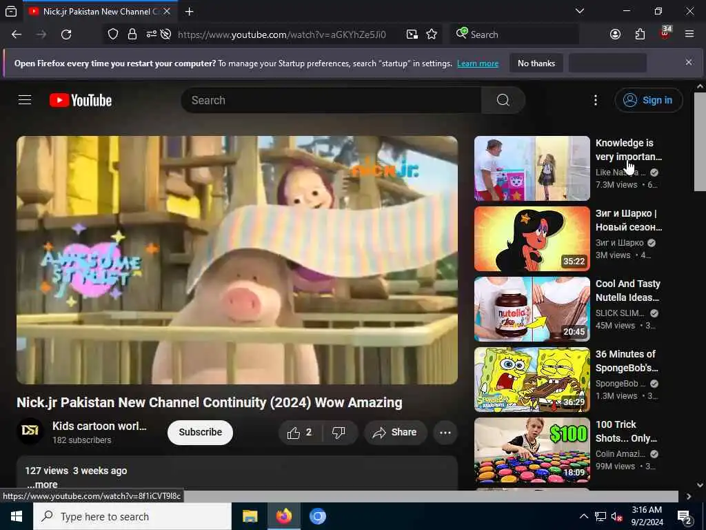
Task: Open Firefox application menu
Action: click(x=689, y=35)
